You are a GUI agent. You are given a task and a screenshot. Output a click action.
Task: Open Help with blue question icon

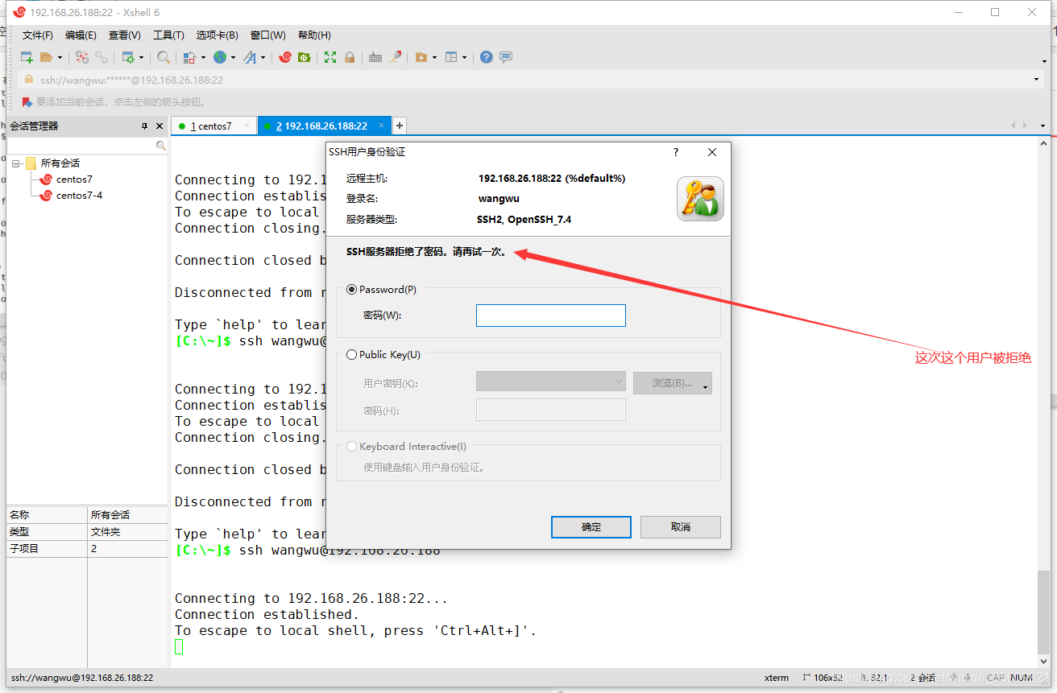487,57
